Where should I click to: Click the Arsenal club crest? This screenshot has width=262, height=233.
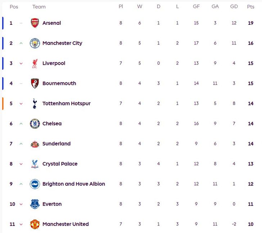tap(35, 23)
